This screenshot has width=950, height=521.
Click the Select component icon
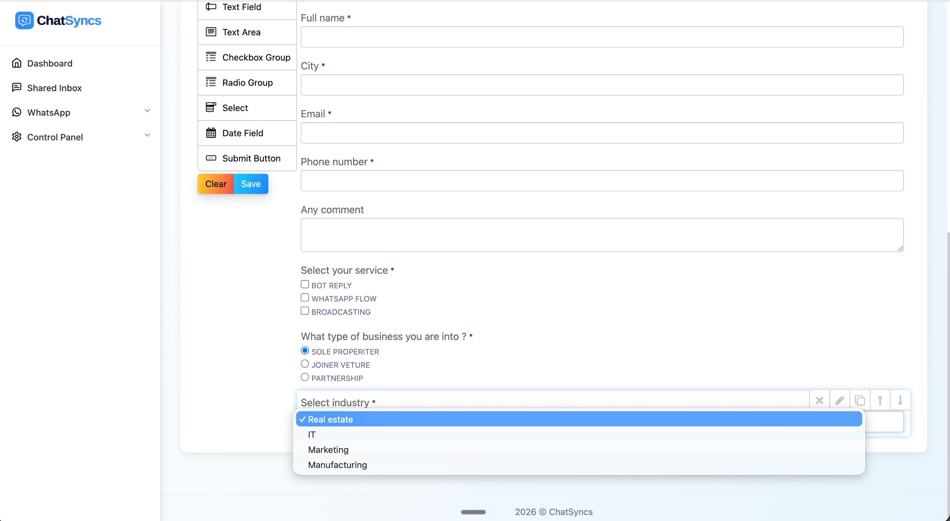[211, 107]
